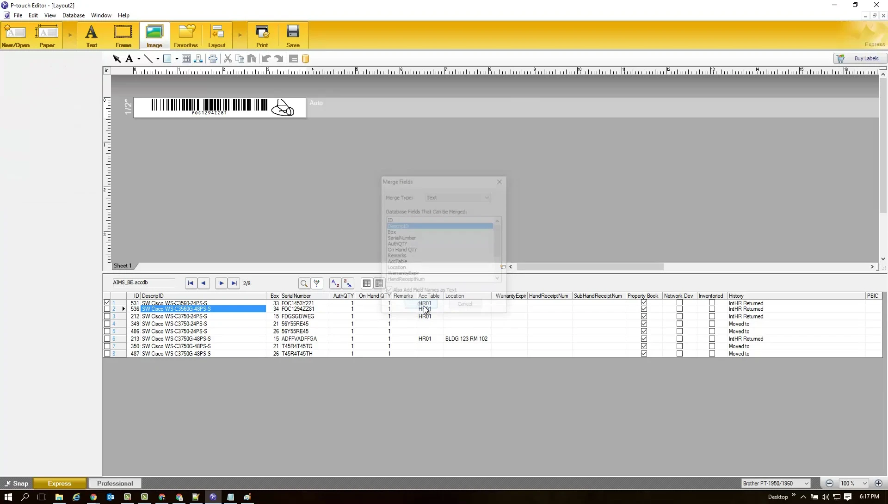Copy the selected object
Viewport: 888px width, 504px height.
pos(240,59)
